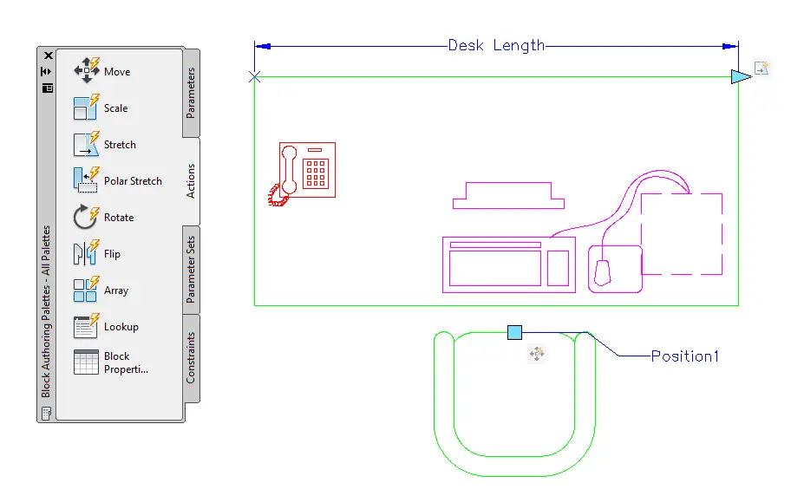791x496 pixels.
Task: Select the Scale action icon
Action: 87,107
